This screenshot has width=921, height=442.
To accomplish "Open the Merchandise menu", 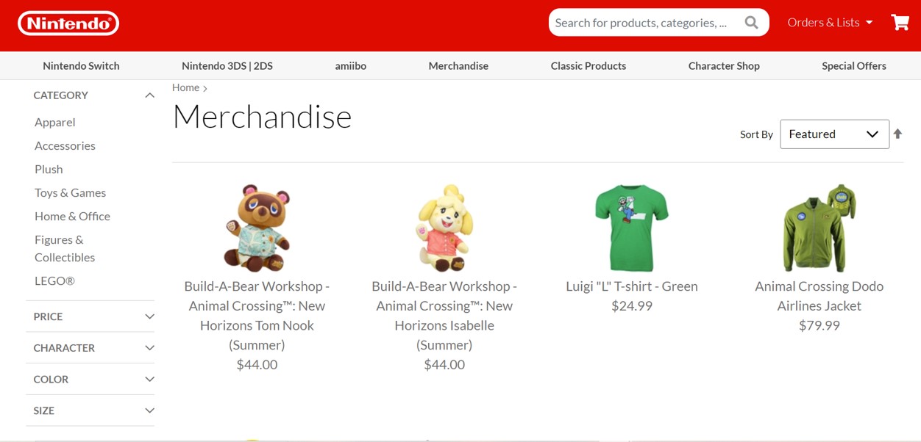I will click(x=458, y=66).
